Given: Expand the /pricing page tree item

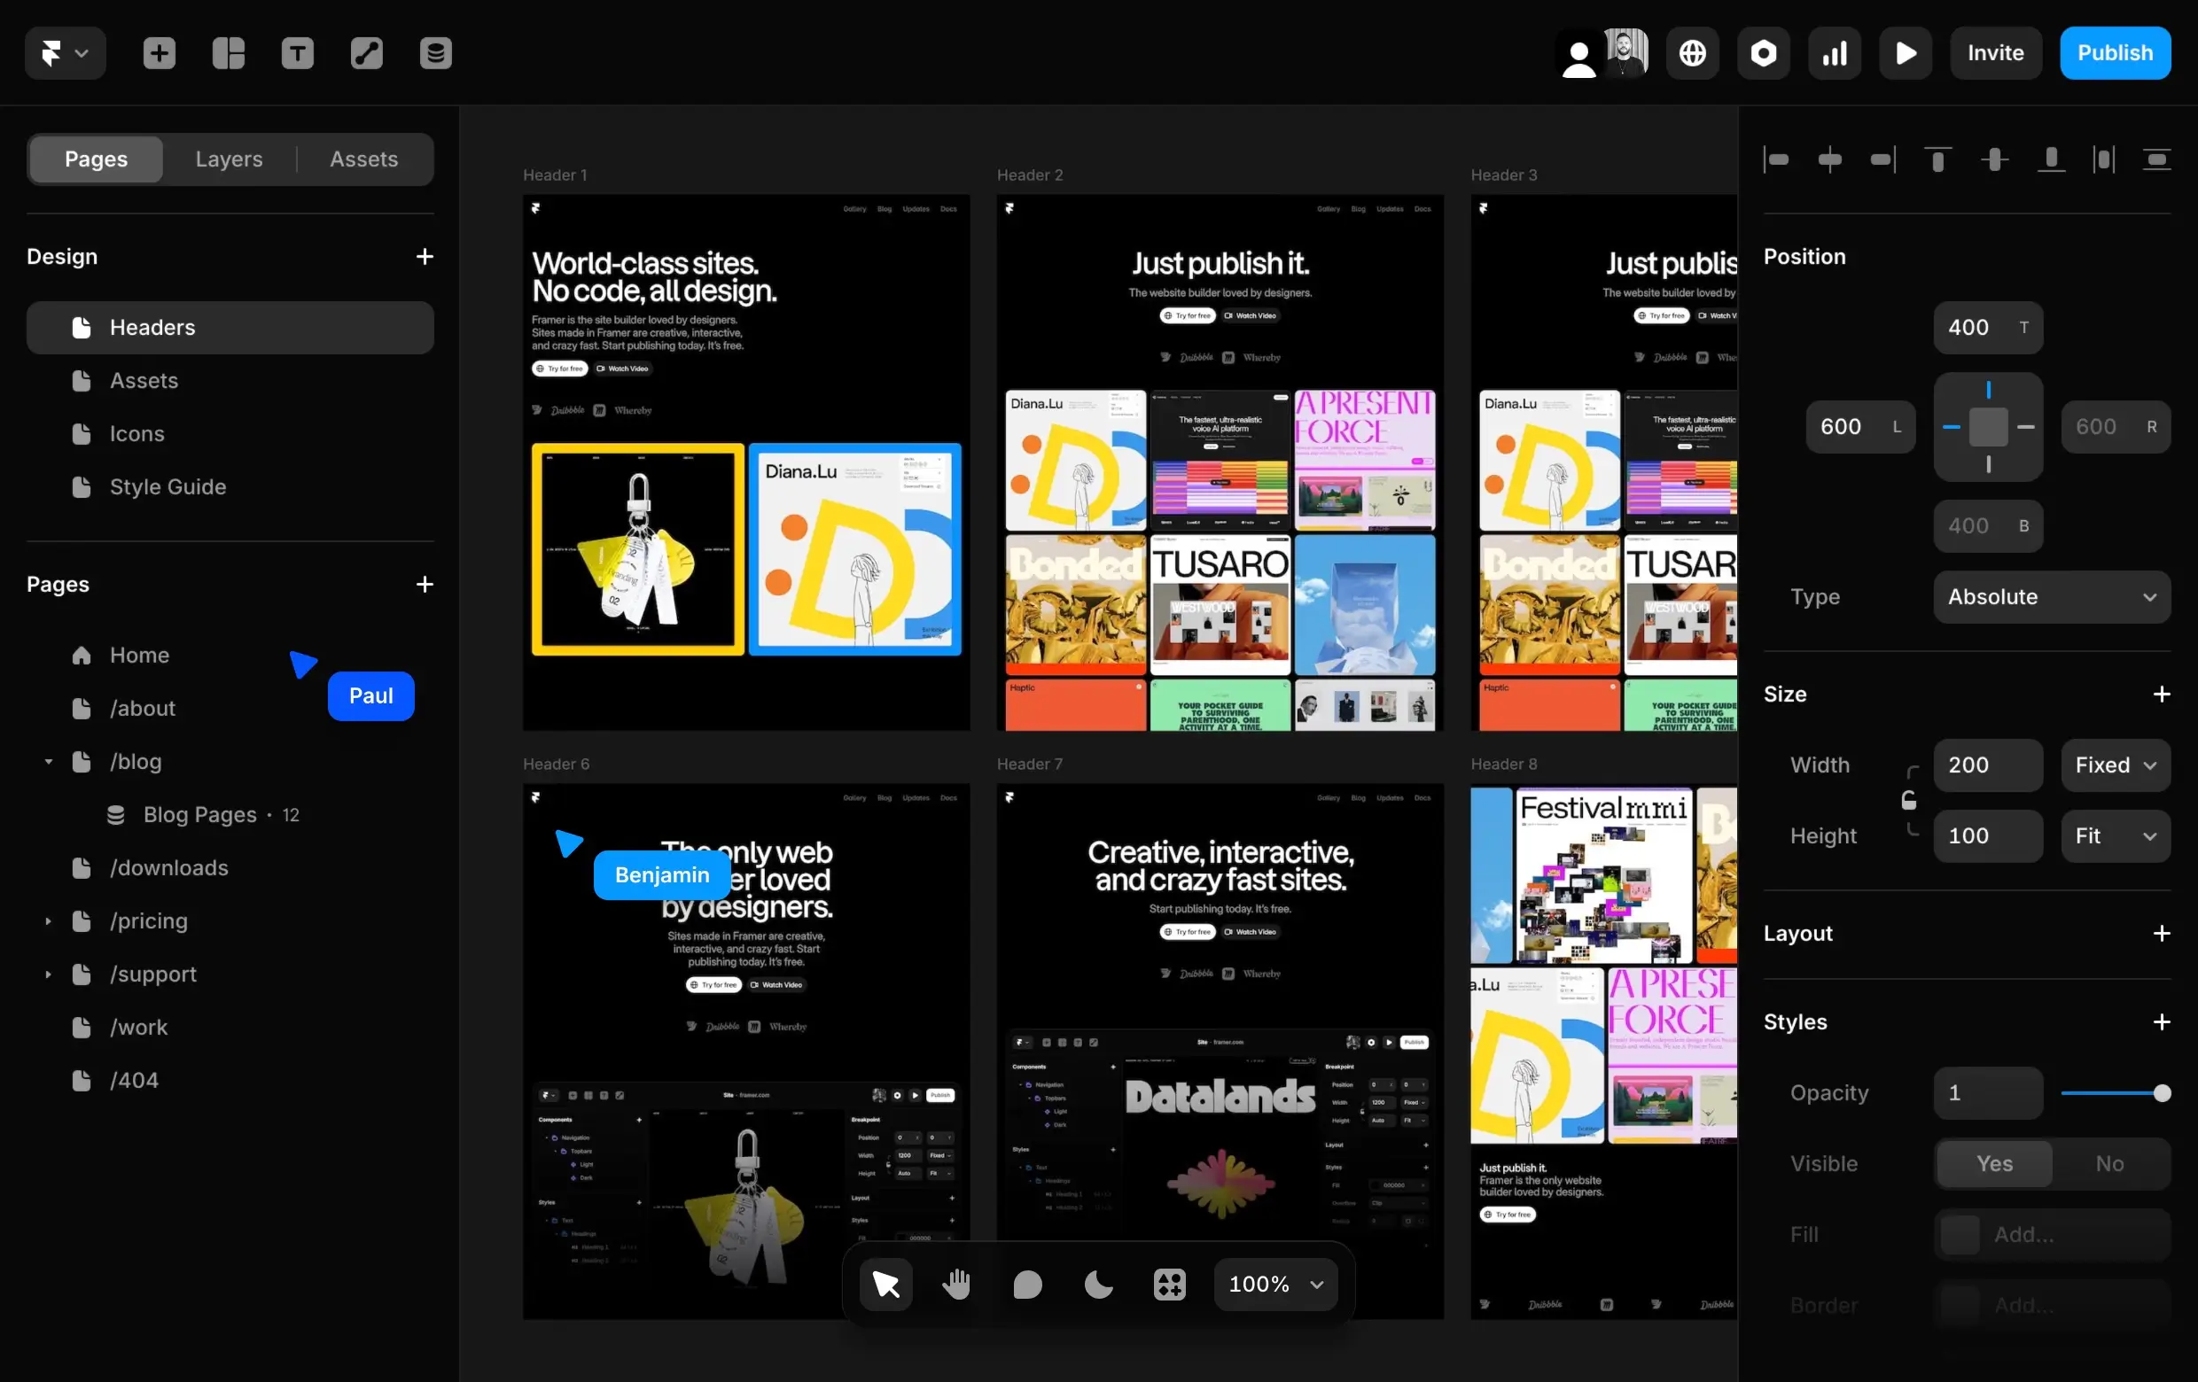Looking at the screenshot, I should 49,921.
